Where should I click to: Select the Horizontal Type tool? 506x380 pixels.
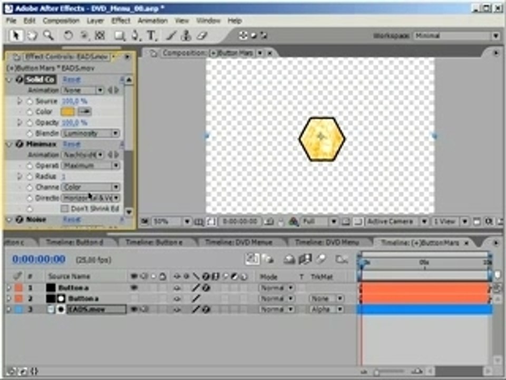[x=151, y=35]
